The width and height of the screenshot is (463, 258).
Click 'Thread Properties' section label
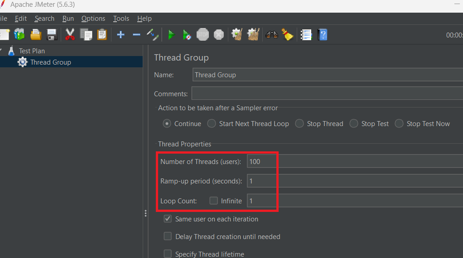click(184, 144)
